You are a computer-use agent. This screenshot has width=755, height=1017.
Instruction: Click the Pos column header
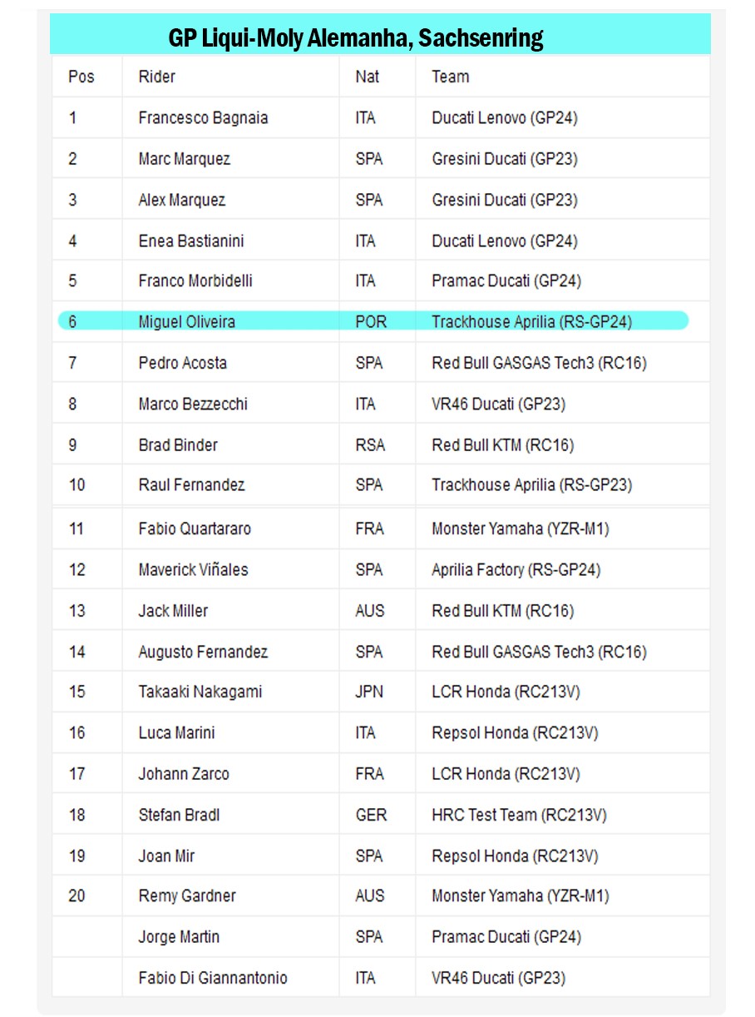81,77
